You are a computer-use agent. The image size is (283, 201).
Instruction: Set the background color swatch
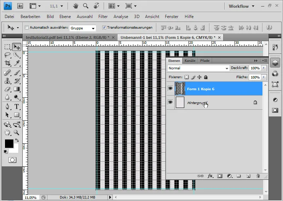click(x=16, y=150)
